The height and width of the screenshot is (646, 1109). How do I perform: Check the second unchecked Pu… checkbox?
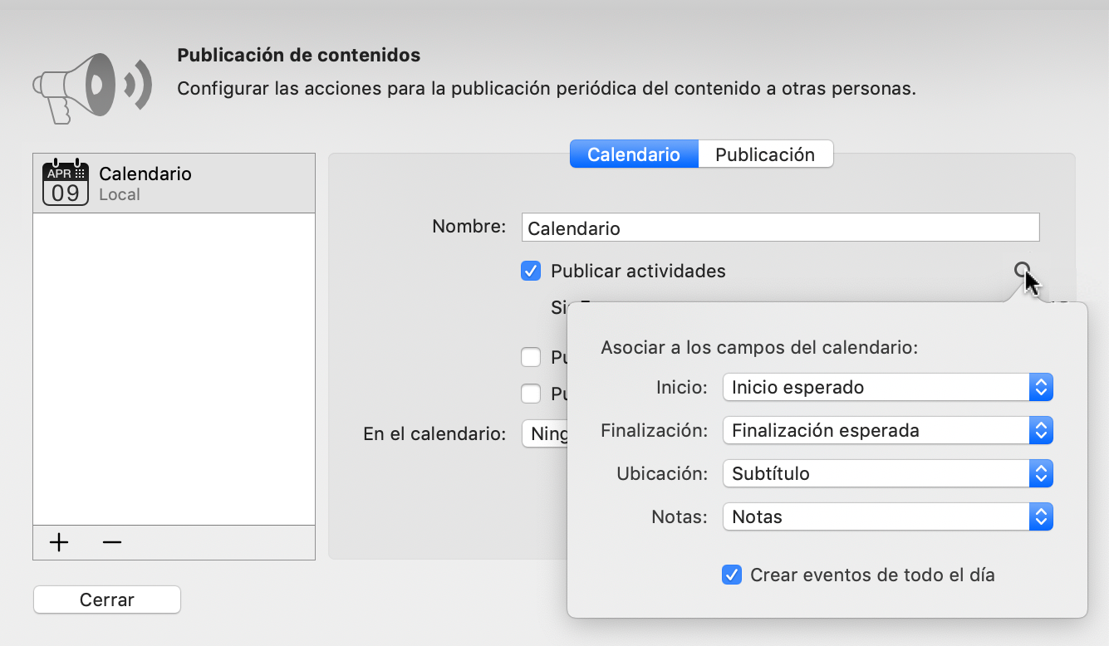tap(531, 394)
